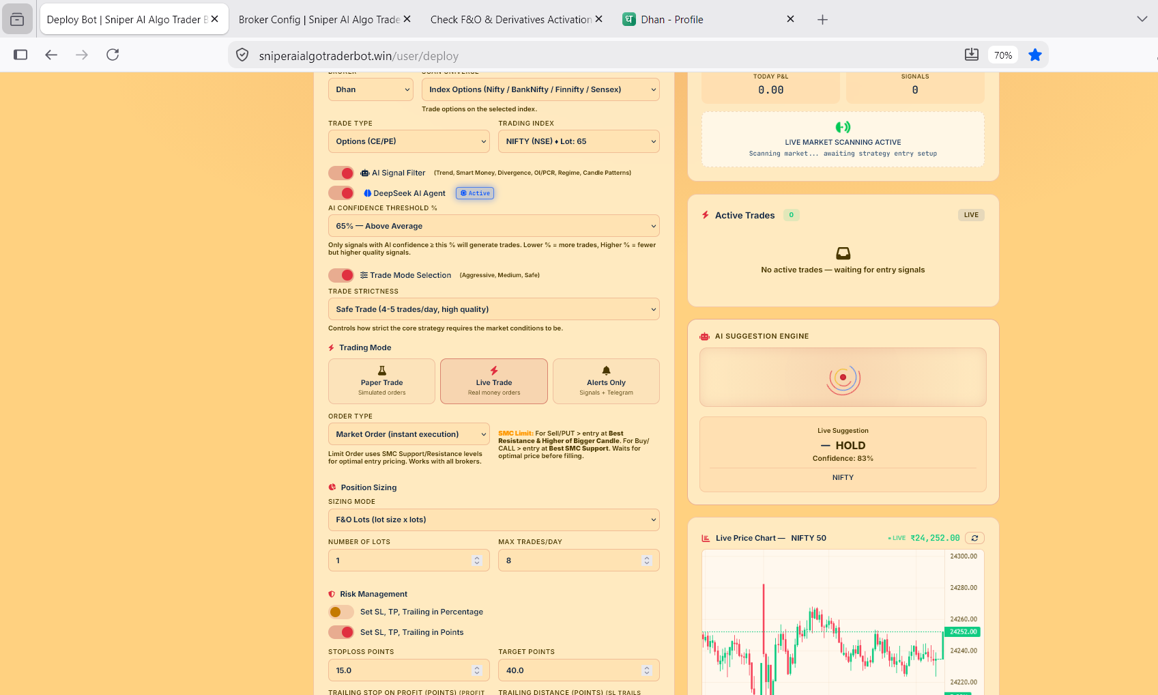Click the live market scanning signal icon
The width and height of the screenshot is (1158, 695).
[x=843, y=127]
